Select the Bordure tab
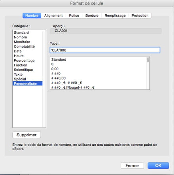174x175 pixels. point(92,15)
